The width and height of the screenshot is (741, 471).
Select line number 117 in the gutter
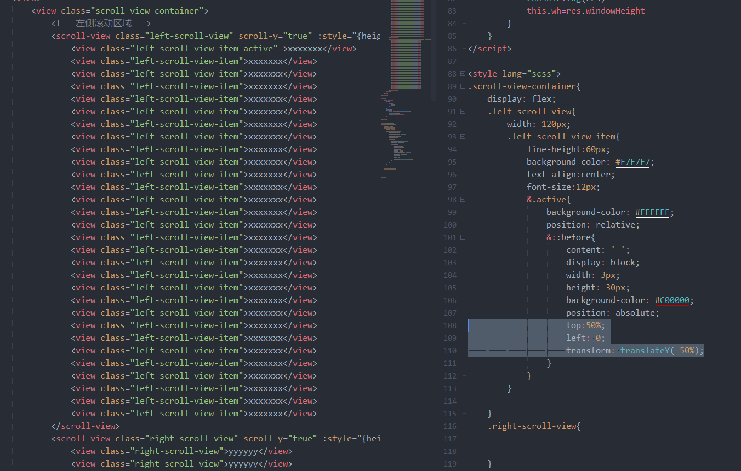(449, 439)
